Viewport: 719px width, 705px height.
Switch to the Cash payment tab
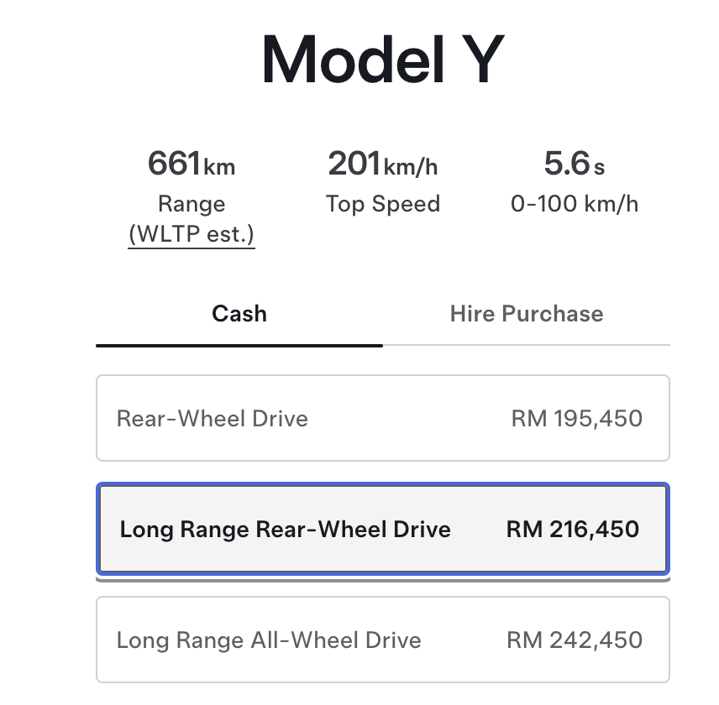tap(239, 314)
